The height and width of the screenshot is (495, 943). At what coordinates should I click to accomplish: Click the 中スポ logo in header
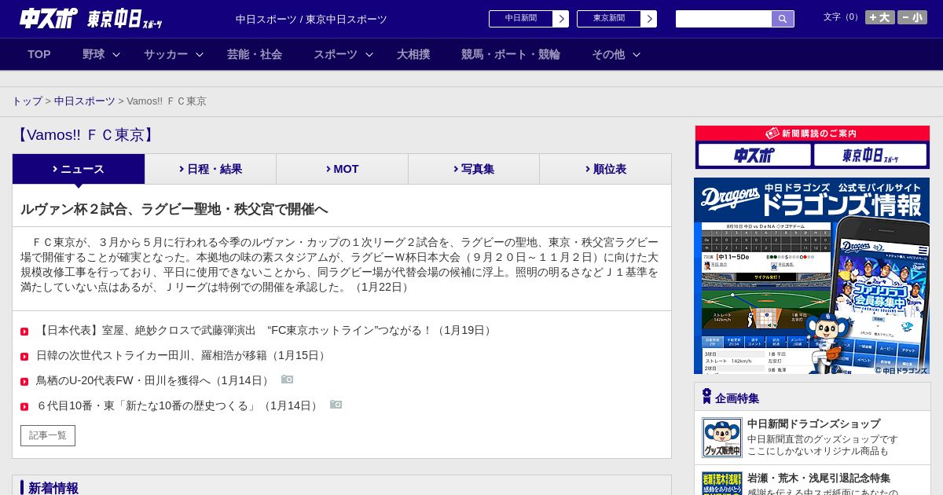(49, 18)
